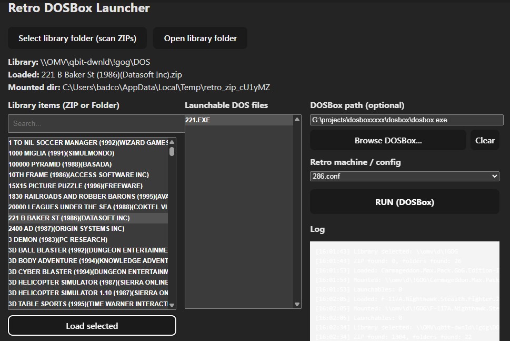Choose 10TH FRAME (1986) from library
This screenshot has height=341, width=510.
click(x=78, y=175)
